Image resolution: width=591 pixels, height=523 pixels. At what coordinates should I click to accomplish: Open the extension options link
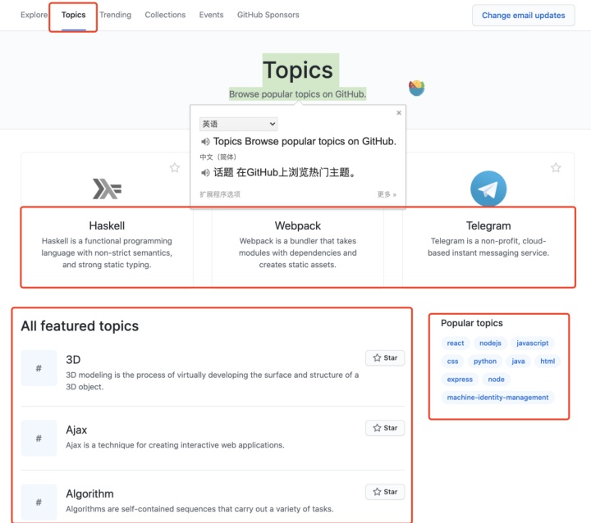220,194
